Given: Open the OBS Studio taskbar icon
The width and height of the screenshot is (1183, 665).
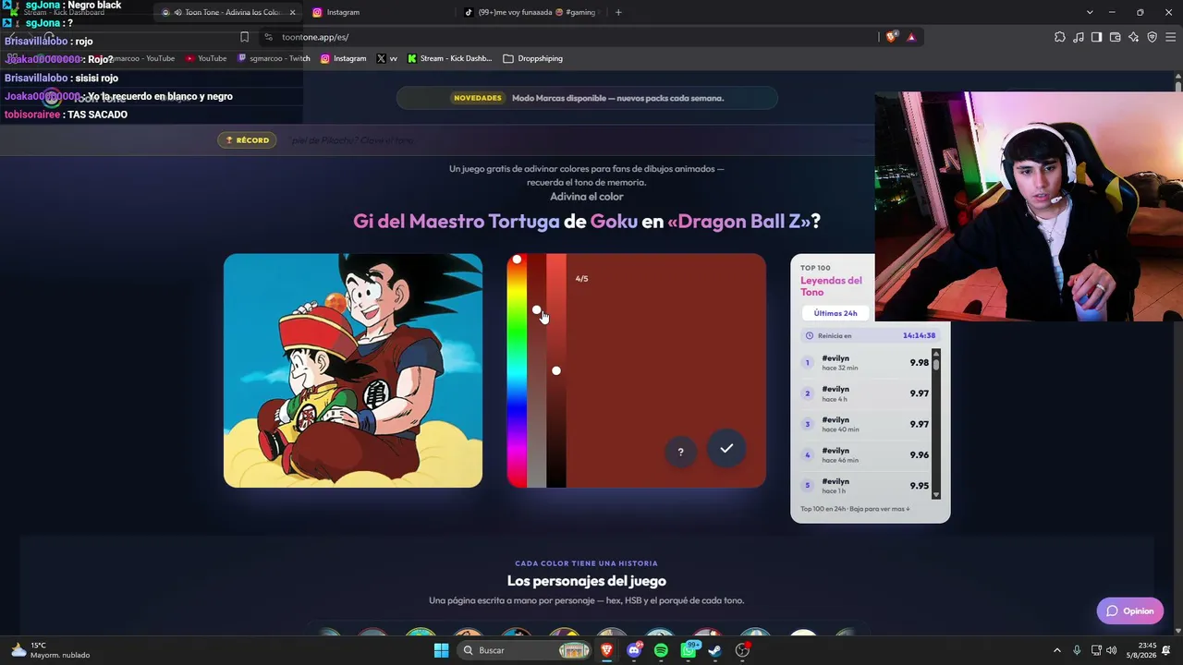Looking at the screenshot, I should coord(742,650).
